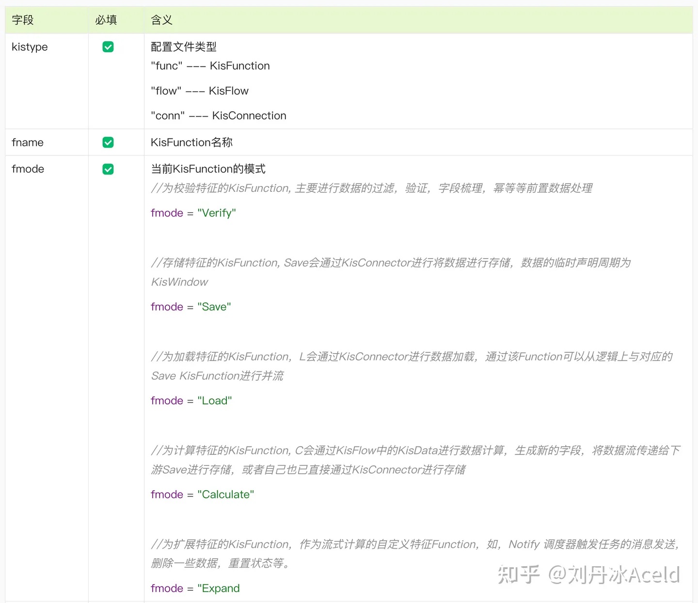Screen dimensions: 698x603
Task: Click the "func" --- KisFunction line
Action: coord(210,66)
